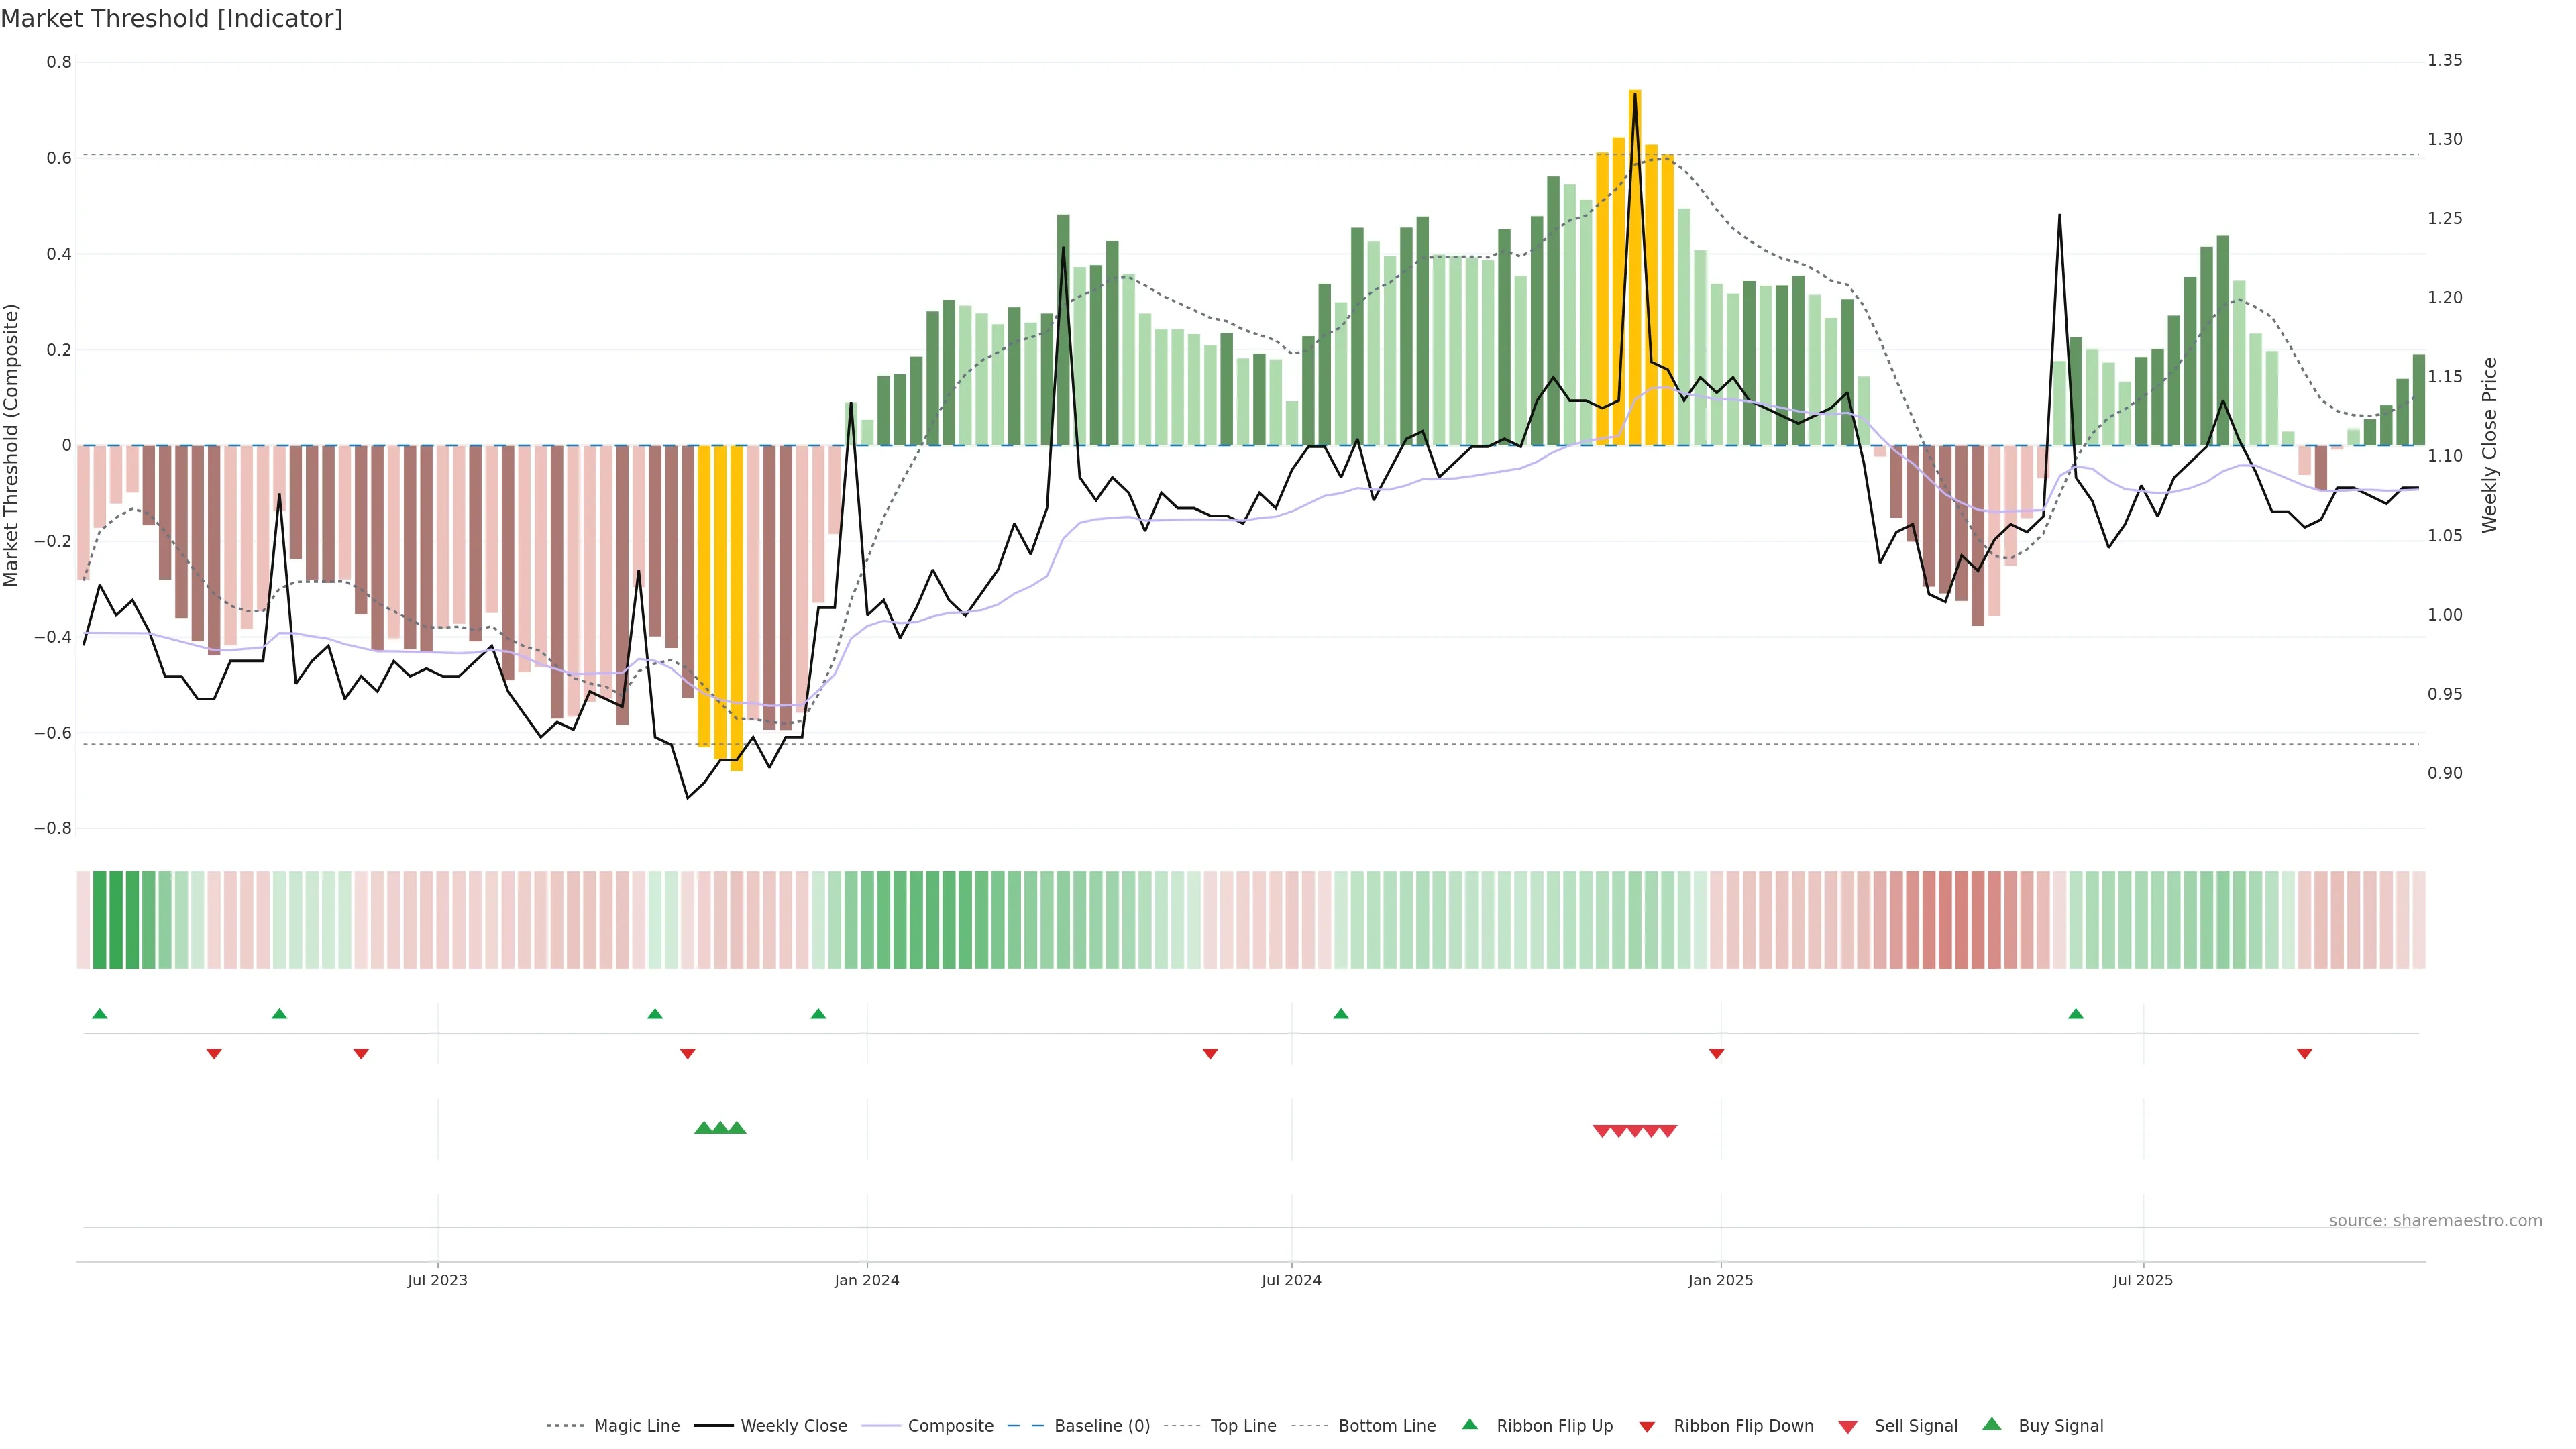
Task: Click the Market Threshold [Indicator] title
Action: [x=171, y=19]
